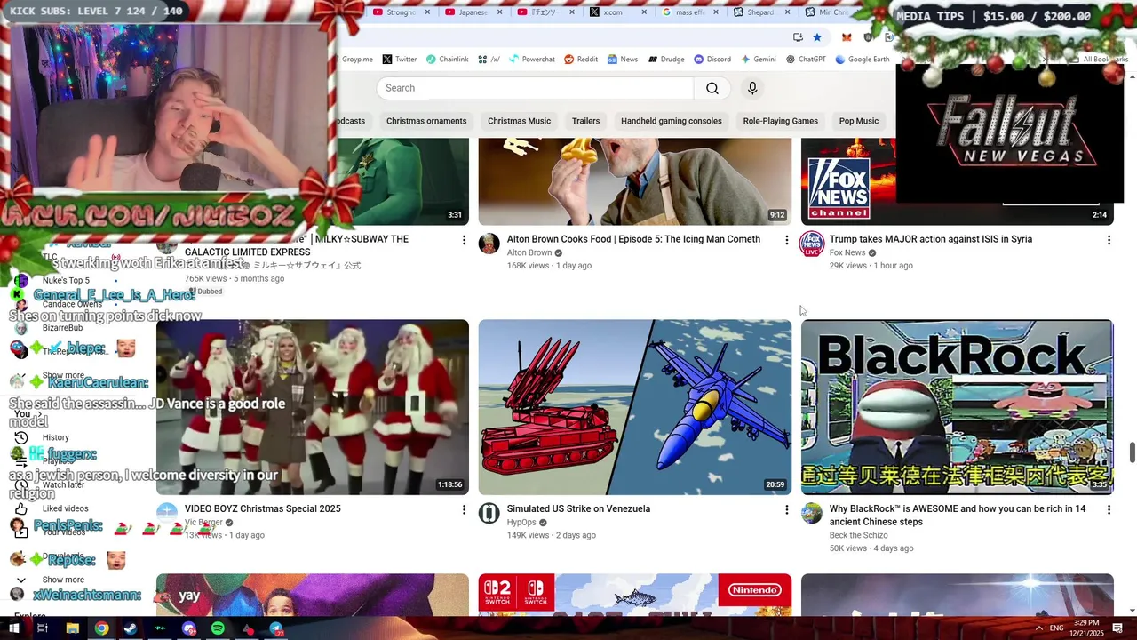Play the Nintendo Switch 2 thumbnail
The width and height of the screenshot is (1137, 640).
click(x=635, y=595)
